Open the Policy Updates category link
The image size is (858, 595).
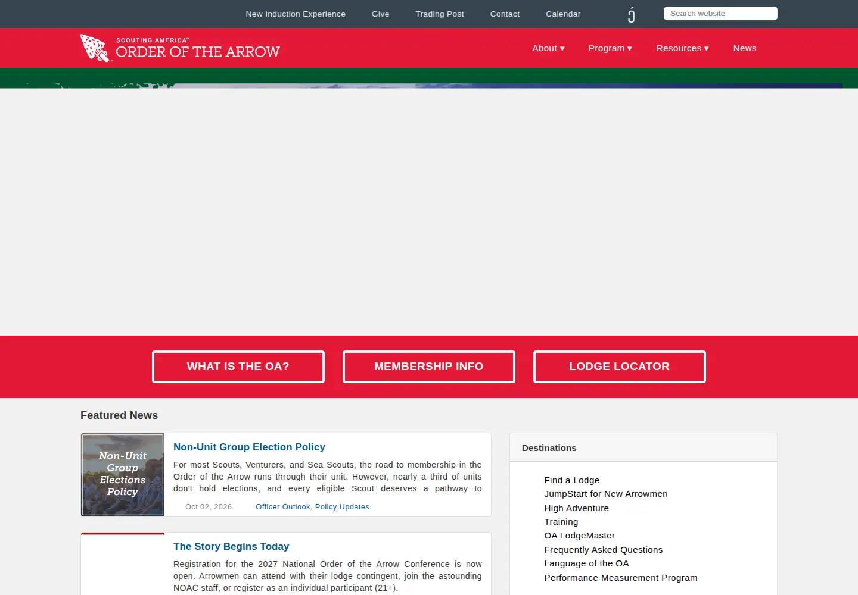(x=342, y=507)
